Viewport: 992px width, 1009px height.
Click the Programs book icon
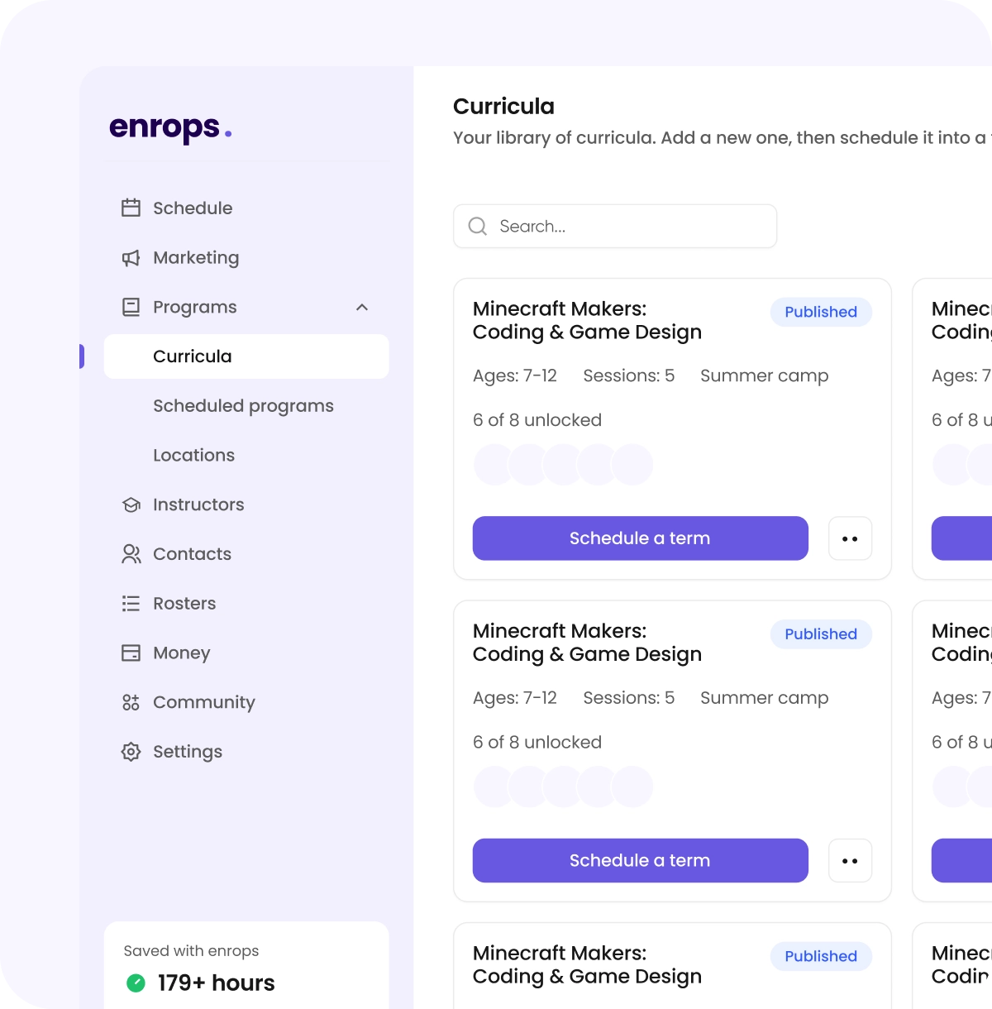(131, 308)
